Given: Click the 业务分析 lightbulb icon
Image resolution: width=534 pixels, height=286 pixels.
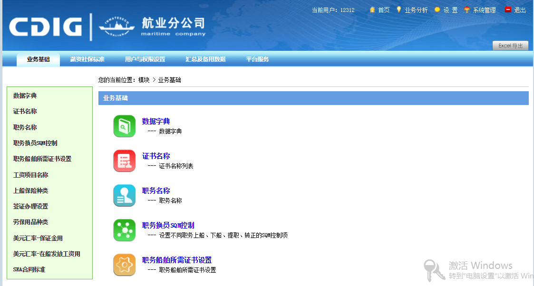Looking at the screenshot, I should [x=399, y=10].
